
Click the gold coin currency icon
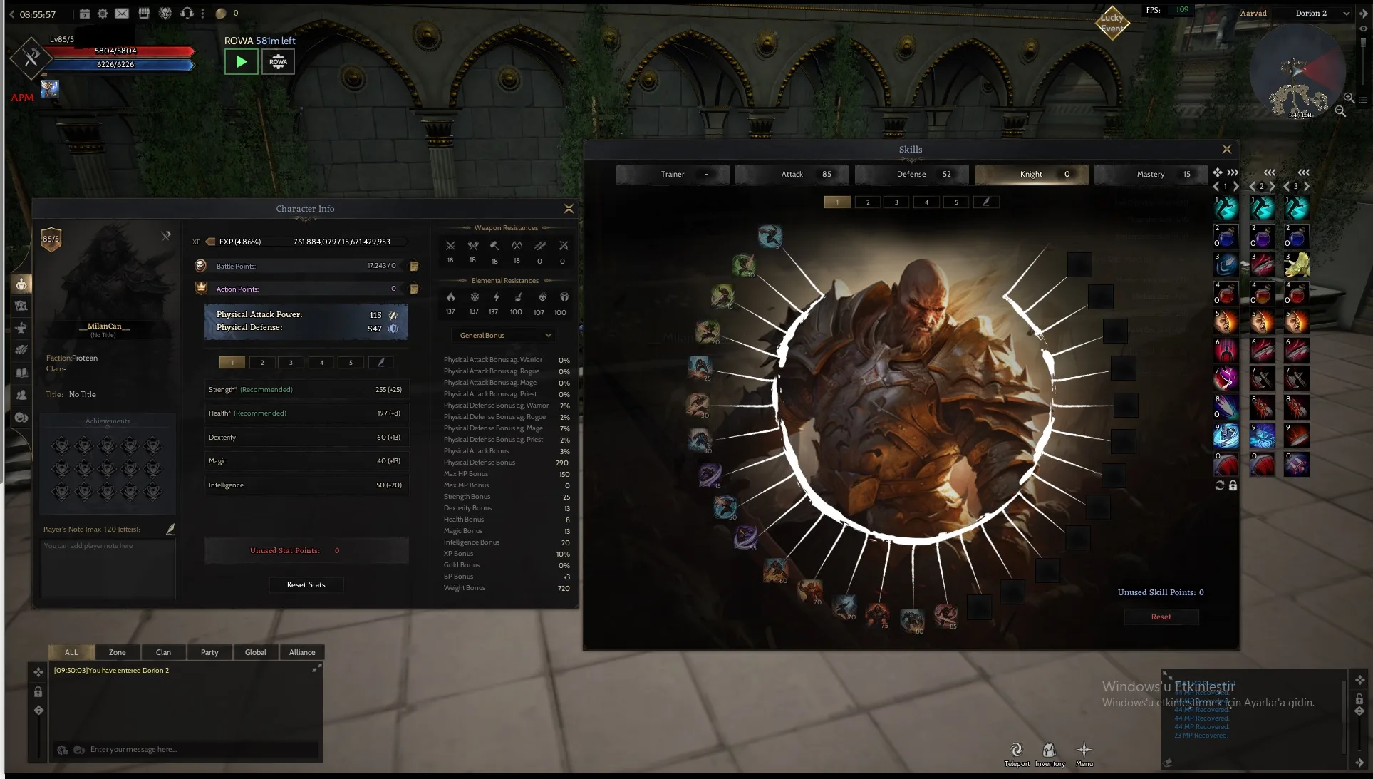(221, 14)
